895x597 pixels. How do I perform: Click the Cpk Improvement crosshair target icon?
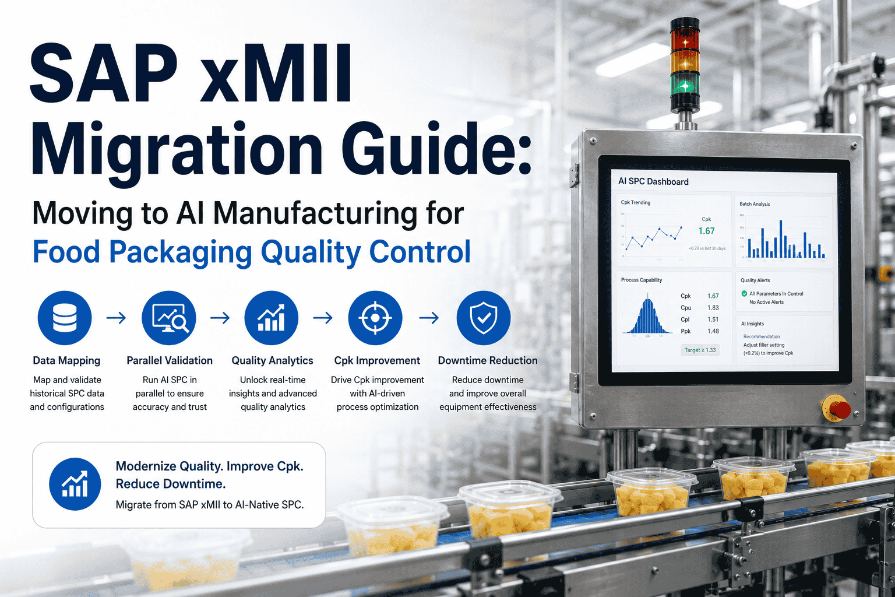coord(375,318)
